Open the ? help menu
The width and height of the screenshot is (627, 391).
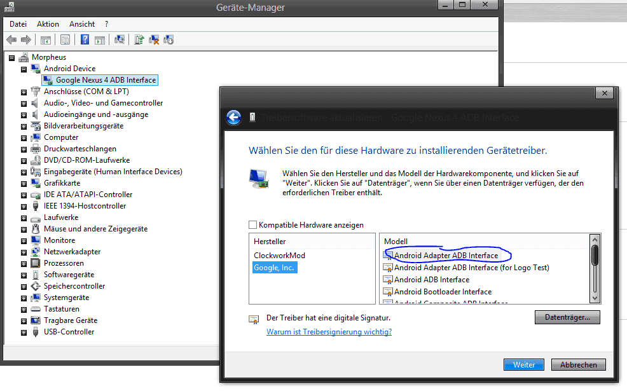106,24
